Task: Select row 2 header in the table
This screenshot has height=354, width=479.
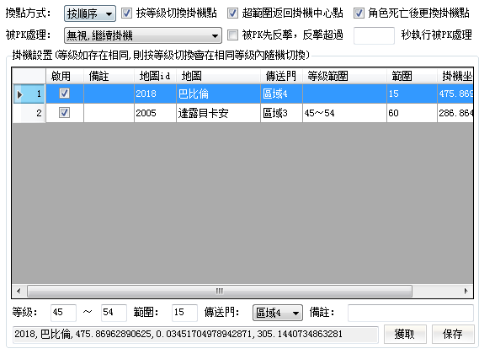Action: 29,113
